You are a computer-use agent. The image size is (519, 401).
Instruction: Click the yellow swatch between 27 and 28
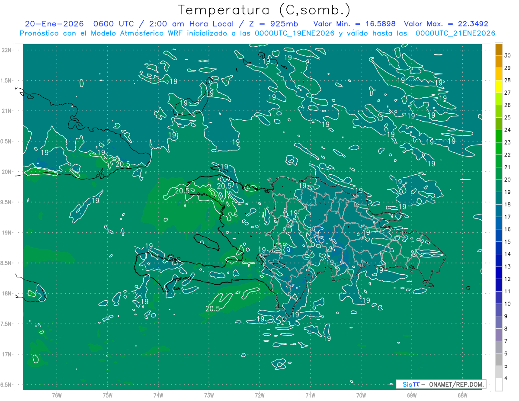click(499, 87)
